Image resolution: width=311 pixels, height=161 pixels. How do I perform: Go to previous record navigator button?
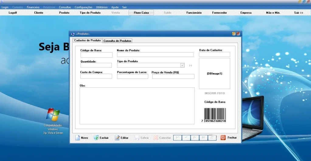click(186, 138)
